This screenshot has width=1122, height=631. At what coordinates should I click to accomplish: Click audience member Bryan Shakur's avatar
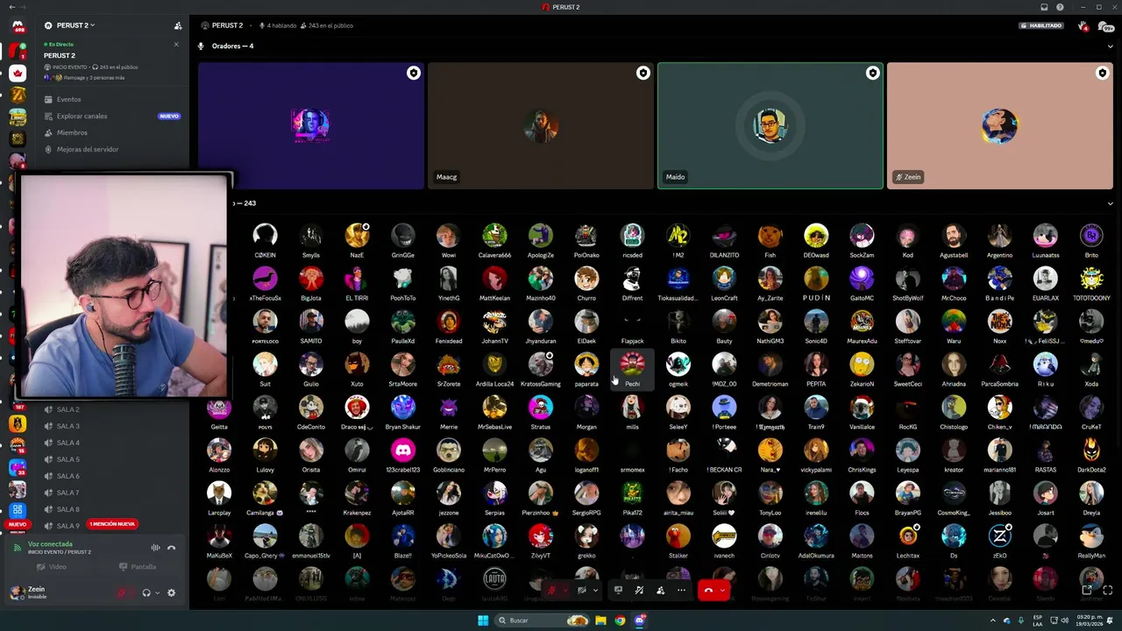(x=403, y=407)
